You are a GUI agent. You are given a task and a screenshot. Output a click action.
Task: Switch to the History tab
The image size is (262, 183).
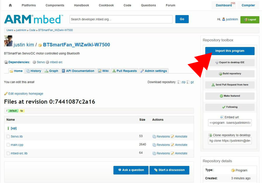click(34, 71)
